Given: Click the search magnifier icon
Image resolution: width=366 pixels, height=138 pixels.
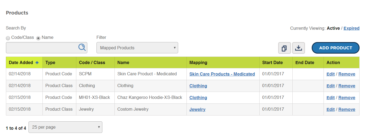Looking at the screenshot, I should [82, 47].
